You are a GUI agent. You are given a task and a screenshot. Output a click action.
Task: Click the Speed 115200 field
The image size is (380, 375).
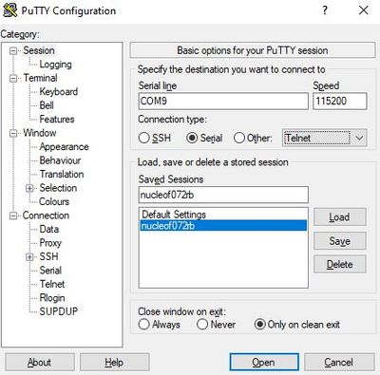click(x=340, y=102)
